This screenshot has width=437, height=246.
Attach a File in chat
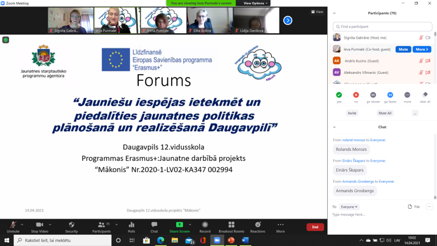(x=414, y=207)
